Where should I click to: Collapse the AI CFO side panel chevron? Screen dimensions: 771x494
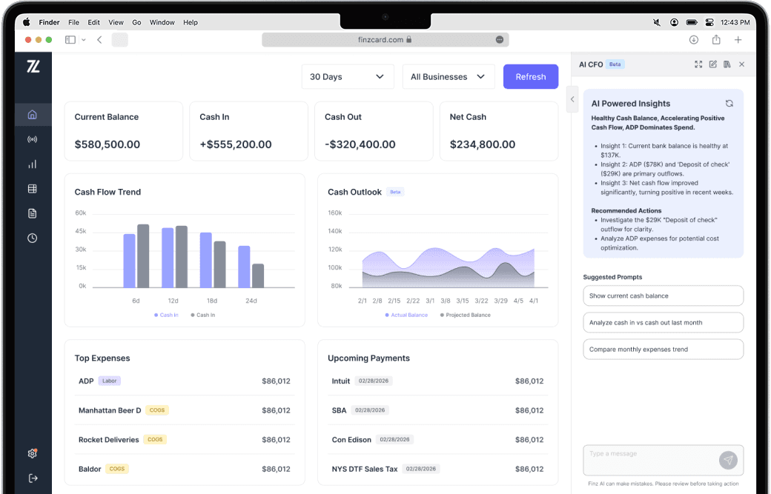tap(572, 99)
